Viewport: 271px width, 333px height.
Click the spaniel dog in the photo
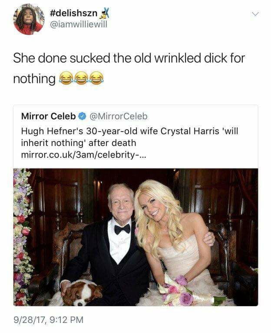click(80, 293)
